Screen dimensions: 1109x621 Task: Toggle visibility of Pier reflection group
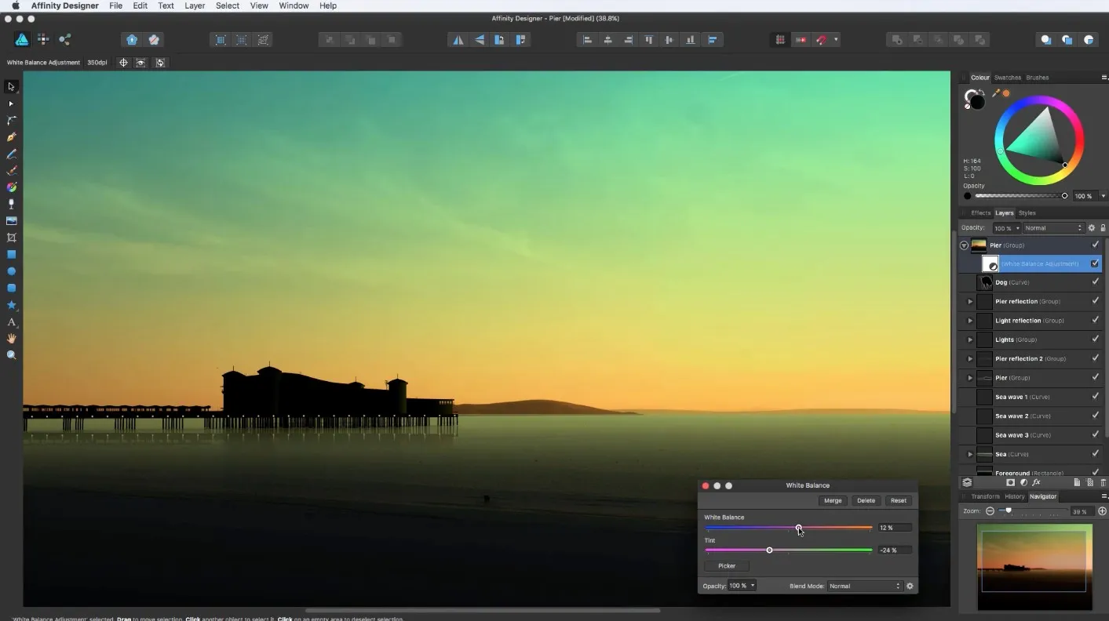pos(1096,301)
